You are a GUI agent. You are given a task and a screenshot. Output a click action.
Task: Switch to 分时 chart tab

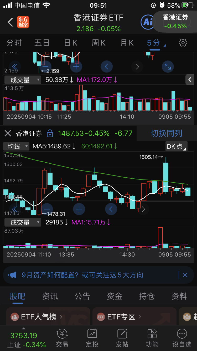click(x=14, y=43)
